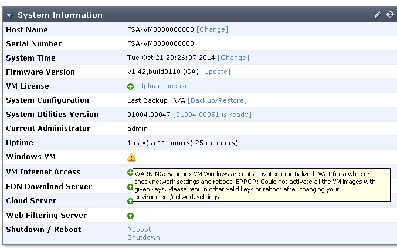Screen dimensions: 397x252
Task: Click the refresh icon in System Information header
Action: (390, 15)
